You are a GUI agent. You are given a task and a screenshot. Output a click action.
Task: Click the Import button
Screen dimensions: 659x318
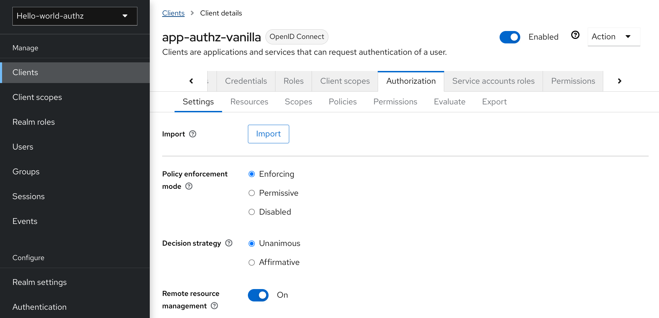[x=268, y=134]
